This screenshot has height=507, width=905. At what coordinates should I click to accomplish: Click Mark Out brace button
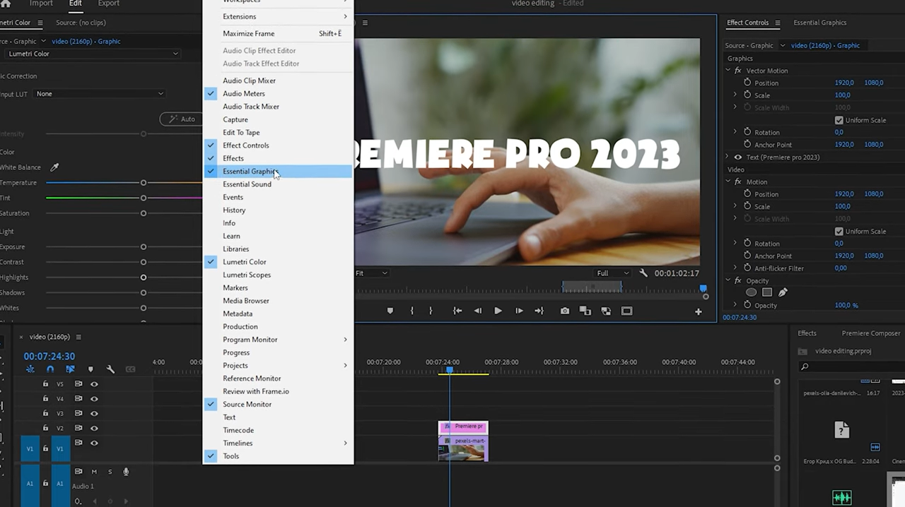pyautogui.click(x=431, y=311)
